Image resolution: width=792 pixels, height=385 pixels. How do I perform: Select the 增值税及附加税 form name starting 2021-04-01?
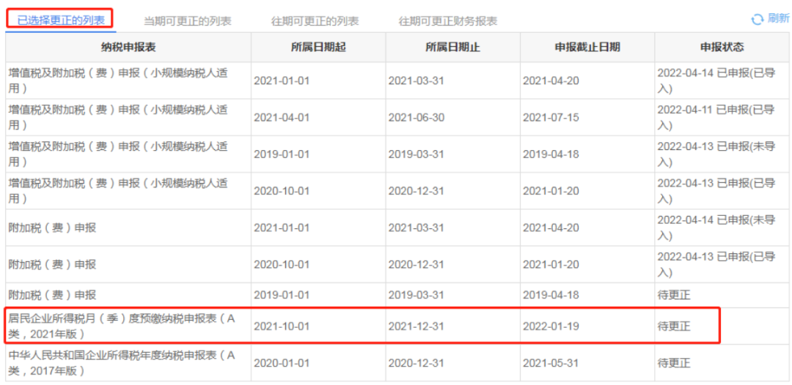click(x=118, y=117)
